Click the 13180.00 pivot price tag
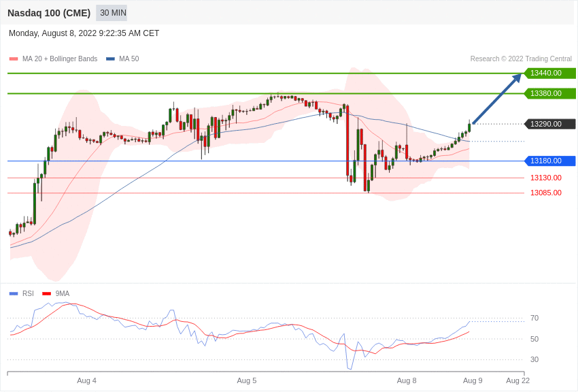578x392 pixels. point(549,161)
